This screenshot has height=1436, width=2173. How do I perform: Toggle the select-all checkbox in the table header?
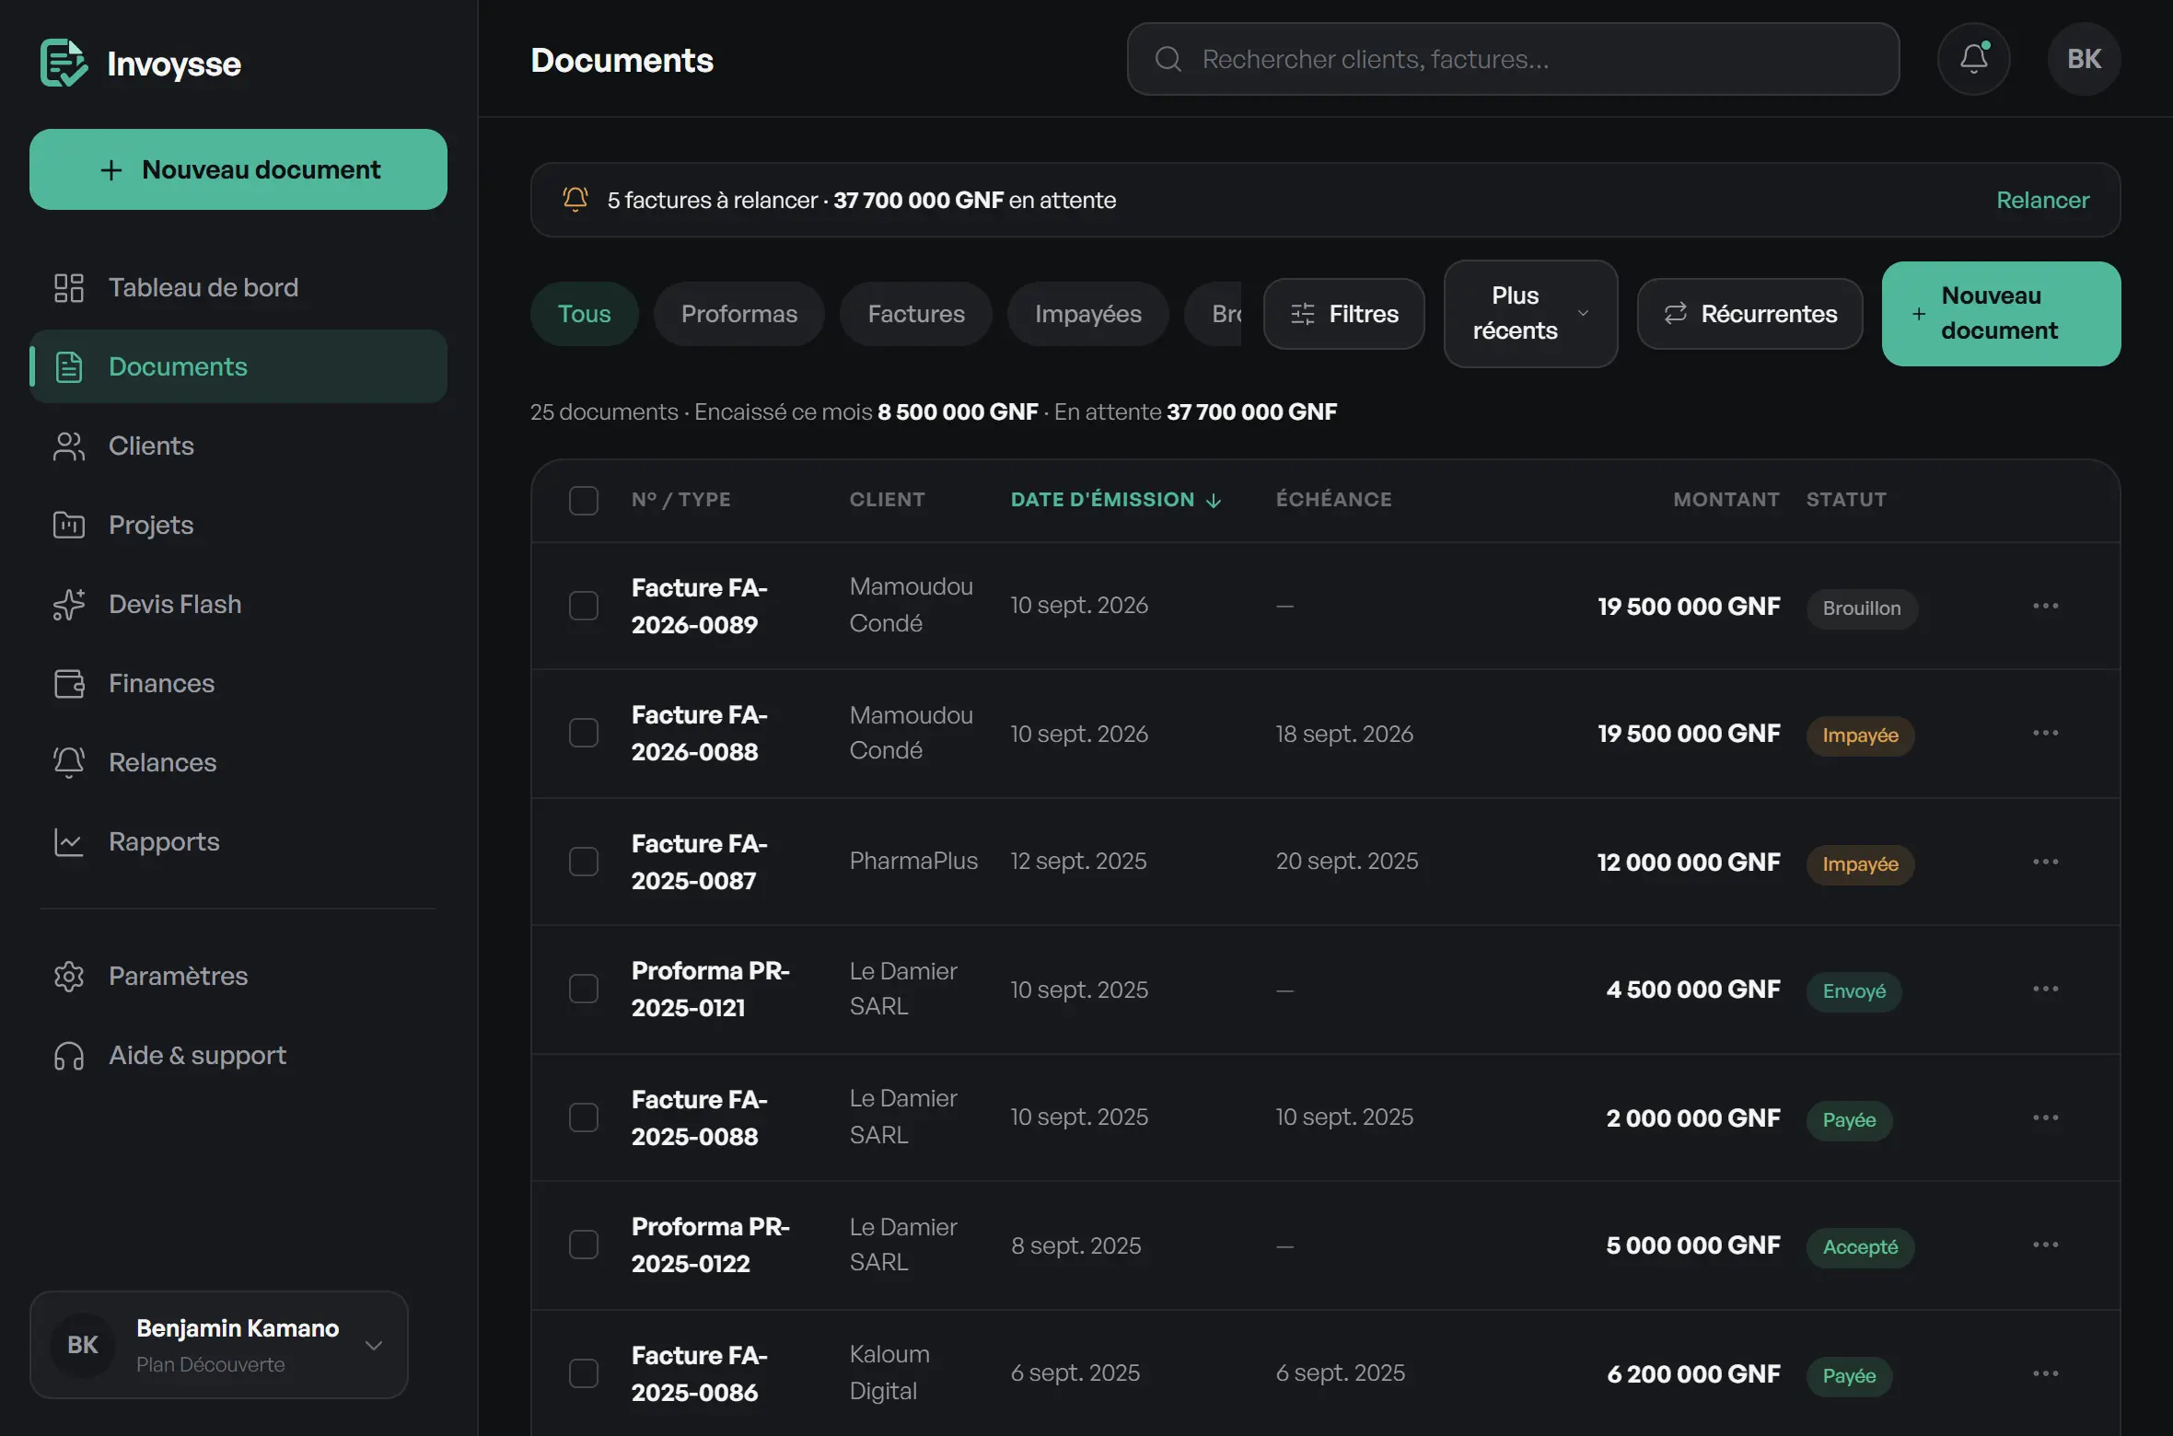[584, 500]
